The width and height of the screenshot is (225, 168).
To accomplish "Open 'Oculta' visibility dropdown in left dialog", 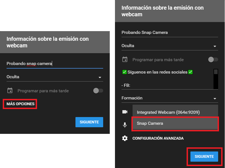I will click(x=55, y=77).
